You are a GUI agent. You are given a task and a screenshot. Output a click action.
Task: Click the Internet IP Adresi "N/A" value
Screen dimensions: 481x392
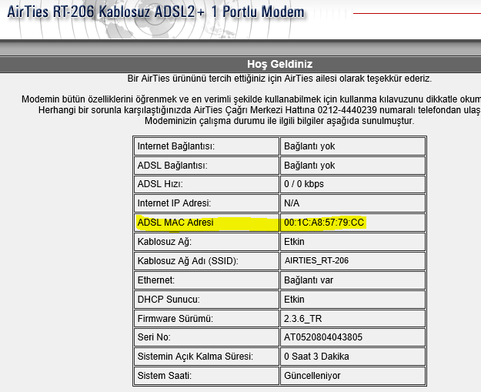292,203
